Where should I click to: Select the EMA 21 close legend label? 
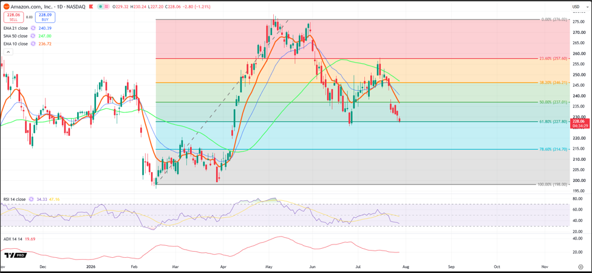coord(15,29)
